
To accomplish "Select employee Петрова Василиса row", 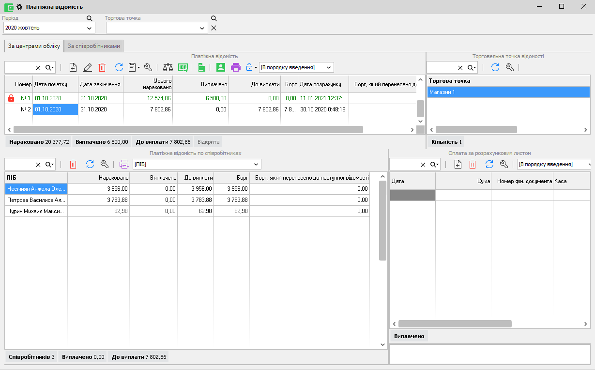I will pos(36,200).
